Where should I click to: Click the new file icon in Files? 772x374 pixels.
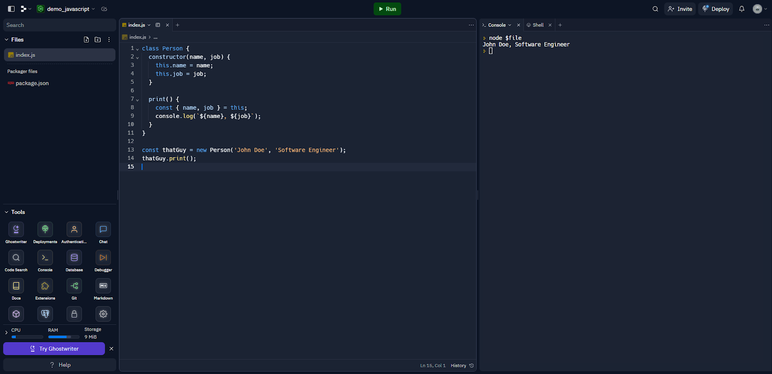(x=86, y=40)
